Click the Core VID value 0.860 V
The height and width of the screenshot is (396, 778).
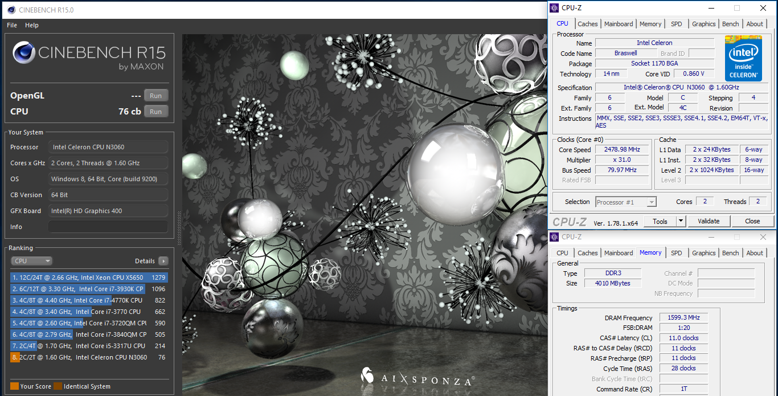click(x=694, y=74)
